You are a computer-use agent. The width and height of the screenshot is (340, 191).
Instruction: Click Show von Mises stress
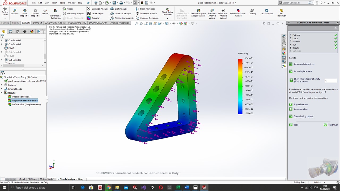302,64
